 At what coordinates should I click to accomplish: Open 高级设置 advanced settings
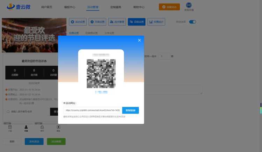pos(137,22)
